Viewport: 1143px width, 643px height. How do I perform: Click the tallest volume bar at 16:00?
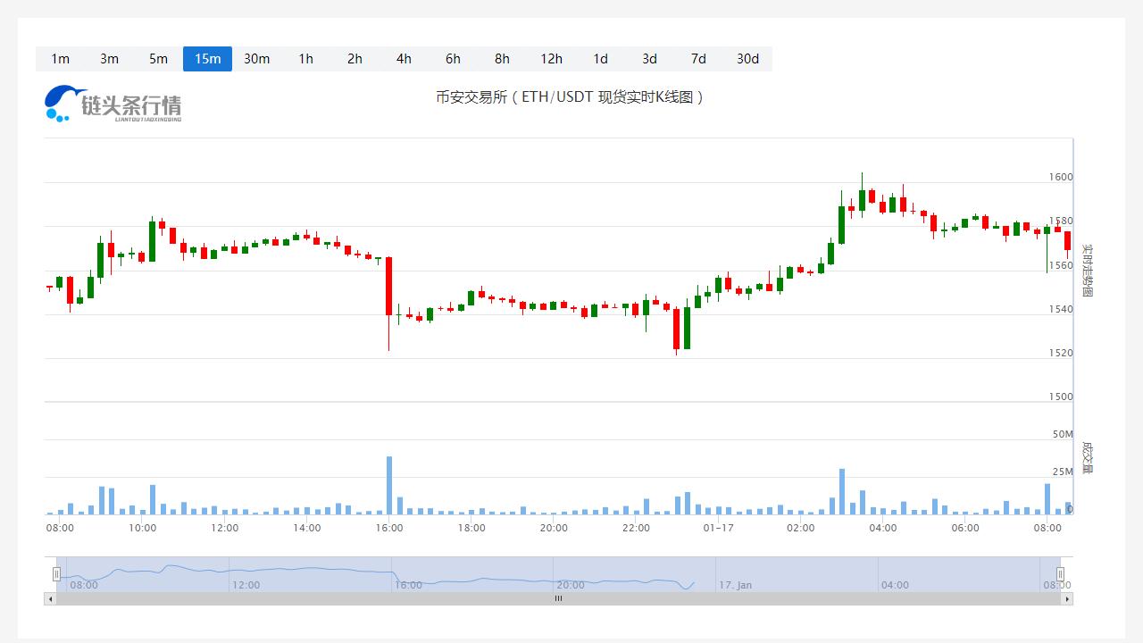(389, 485)
